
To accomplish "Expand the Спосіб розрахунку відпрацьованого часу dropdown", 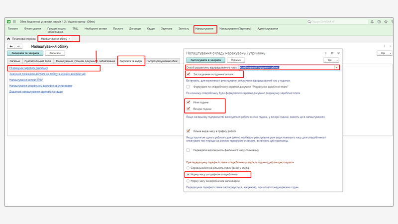I will tap(337, 67).
